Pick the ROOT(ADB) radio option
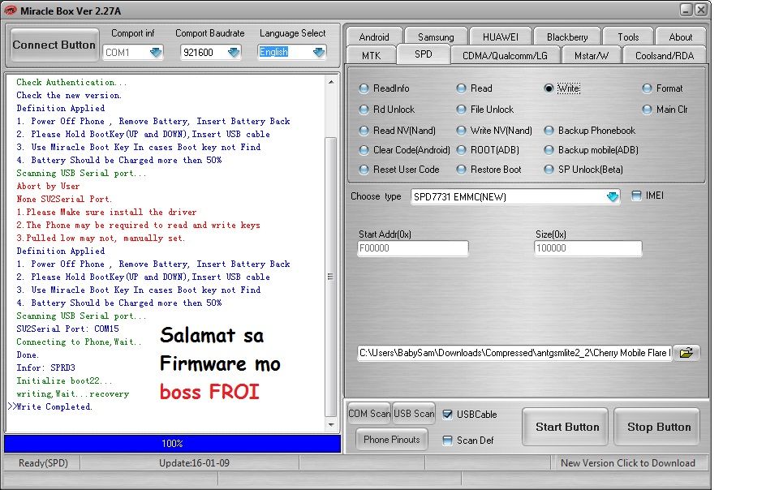Screen dimensions: 779x490 pos(461,150)
